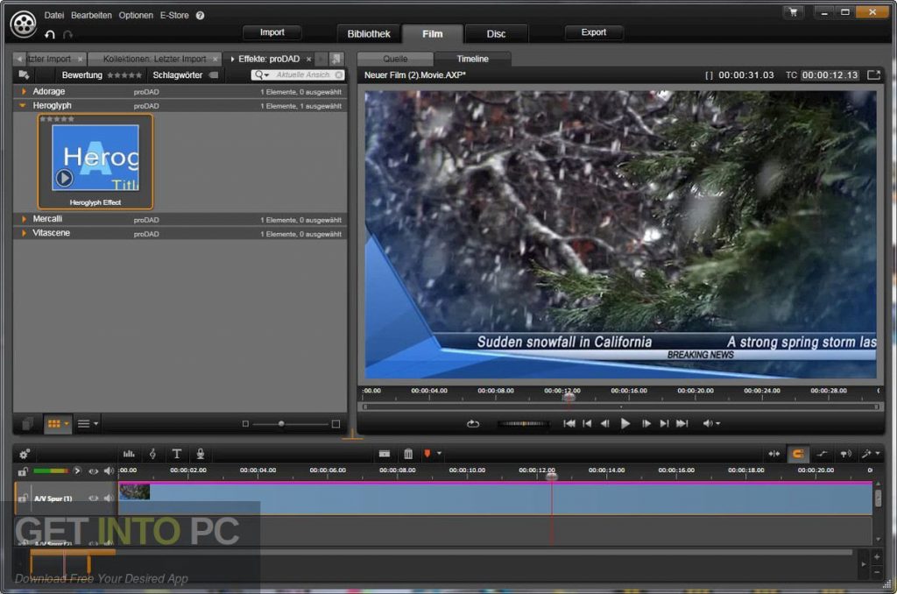897x594 pixels.
Task: Click the audio scrubbing icon
Action: coord(845,454)
